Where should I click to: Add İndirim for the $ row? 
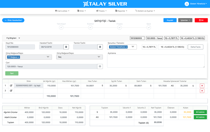[x=200, y=112]
